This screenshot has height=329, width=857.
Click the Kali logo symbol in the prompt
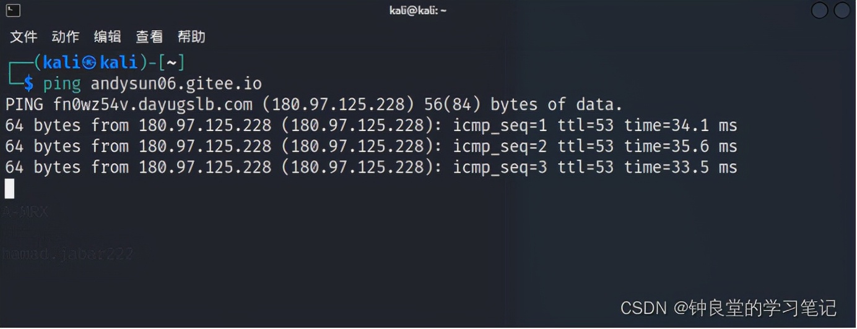click(90, 62)
